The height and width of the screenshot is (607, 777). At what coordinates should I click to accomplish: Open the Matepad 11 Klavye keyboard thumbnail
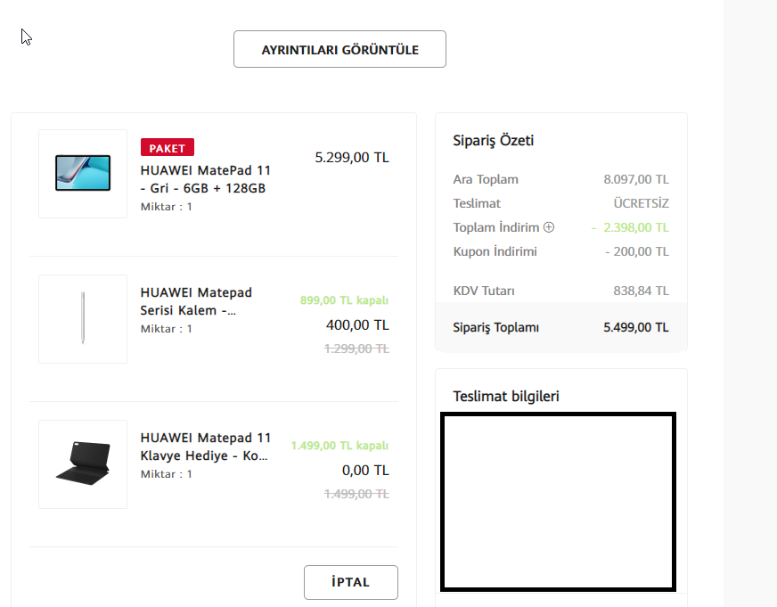click(83, 463)
